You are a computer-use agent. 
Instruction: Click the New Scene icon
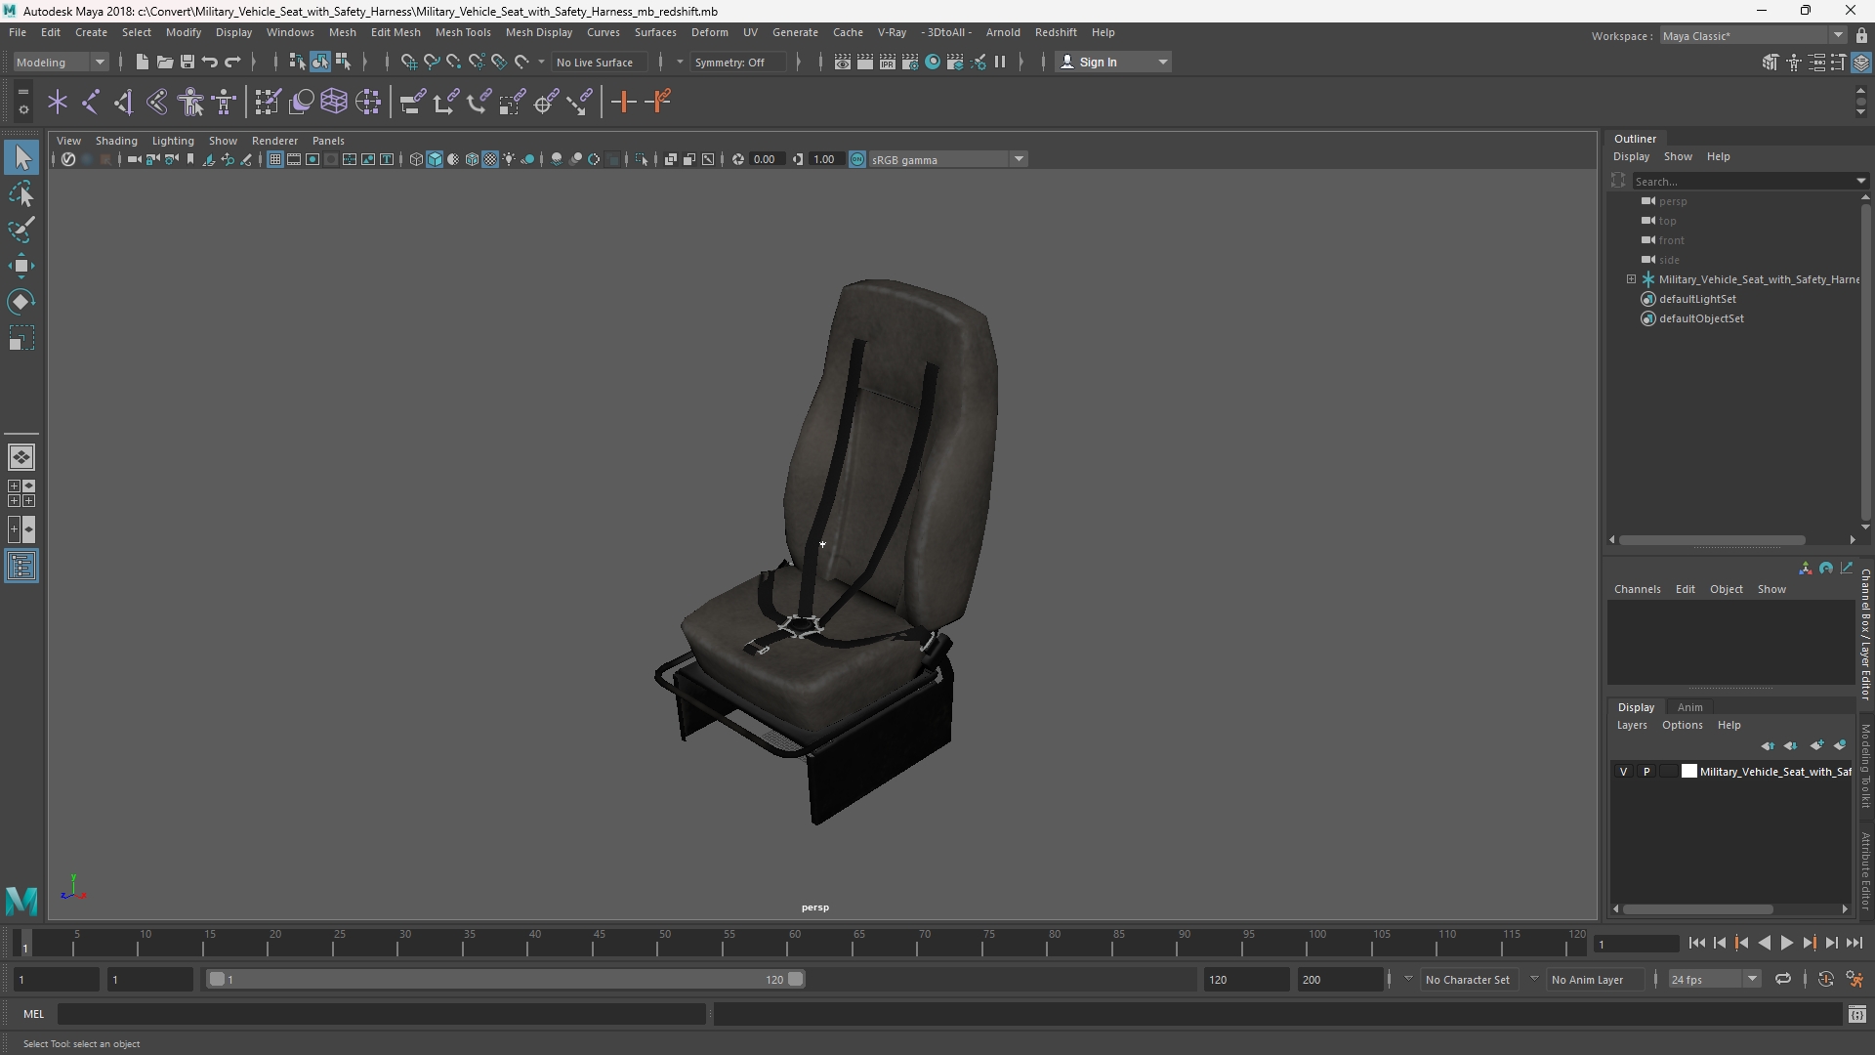coord(142,62)
